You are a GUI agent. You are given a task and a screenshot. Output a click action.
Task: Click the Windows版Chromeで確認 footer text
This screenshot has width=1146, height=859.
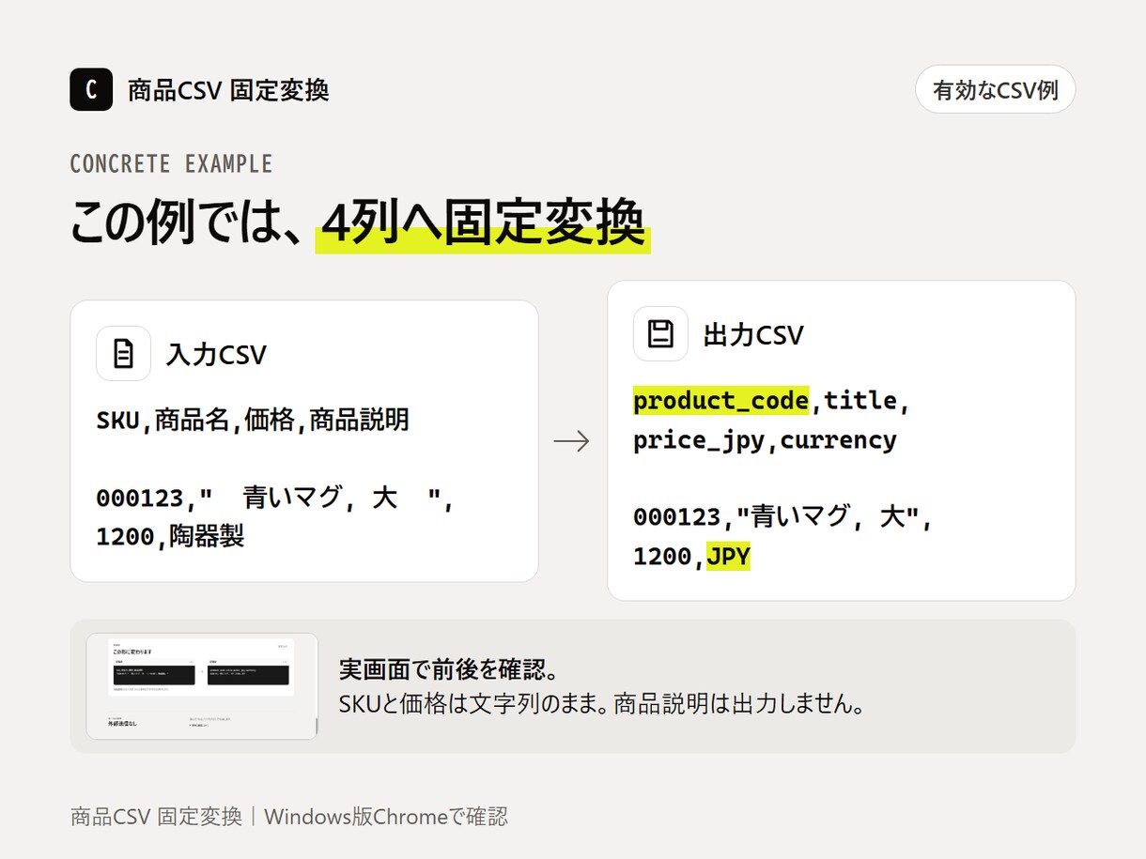pos(386,817)
